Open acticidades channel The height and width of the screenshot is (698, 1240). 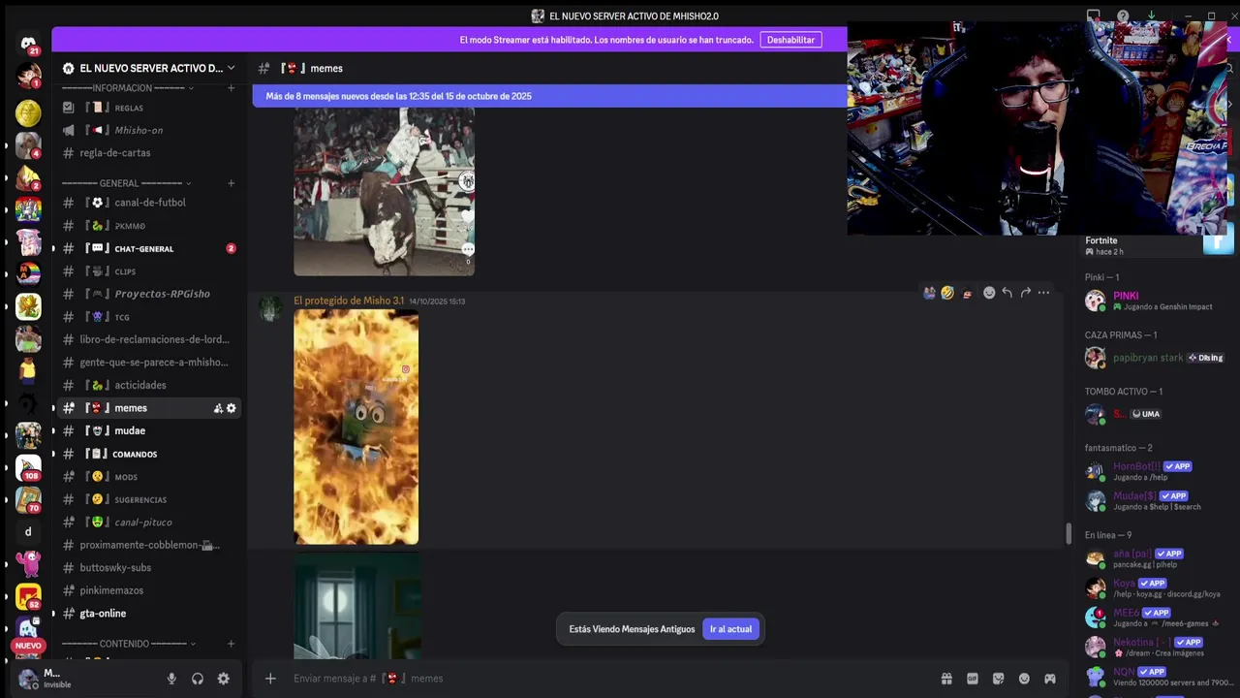click(x=148, y=385)
